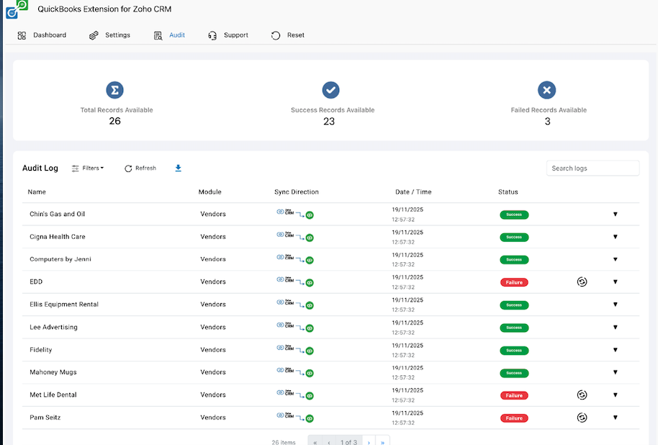Click inside the Search logs field
This screenshot has width=658, height=445.
[x=592, y=168]
